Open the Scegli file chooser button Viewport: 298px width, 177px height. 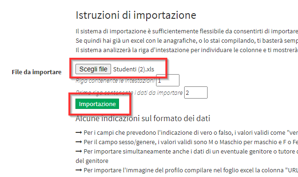(93, 69)
